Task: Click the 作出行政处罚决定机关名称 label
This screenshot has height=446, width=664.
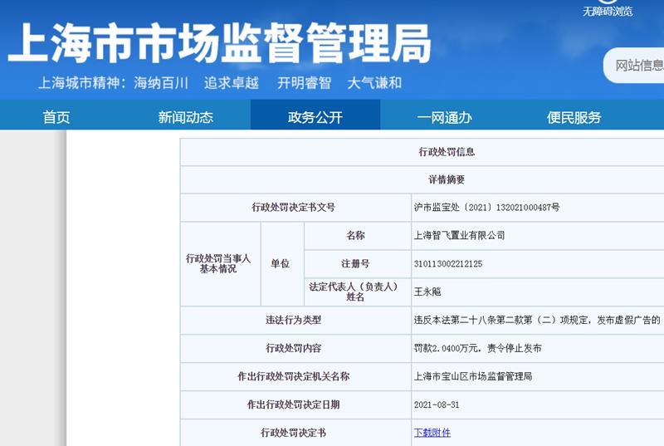Action: point(294,376)
